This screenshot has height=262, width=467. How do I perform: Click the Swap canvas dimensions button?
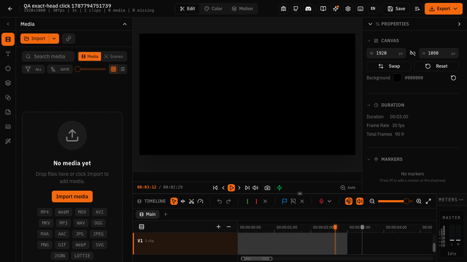tap(389, 66)
